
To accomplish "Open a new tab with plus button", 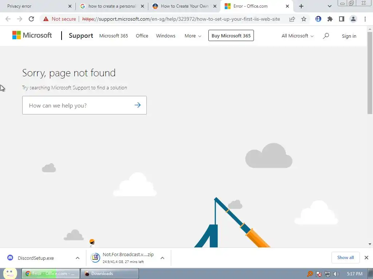I will point(301,6).
